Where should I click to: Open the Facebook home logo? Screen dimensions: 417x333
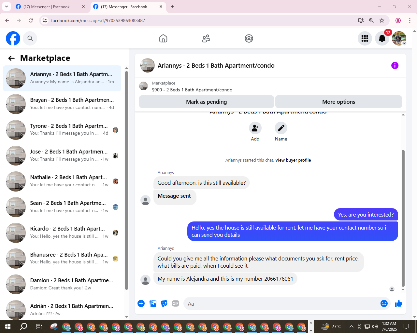[x=13, y=38]
